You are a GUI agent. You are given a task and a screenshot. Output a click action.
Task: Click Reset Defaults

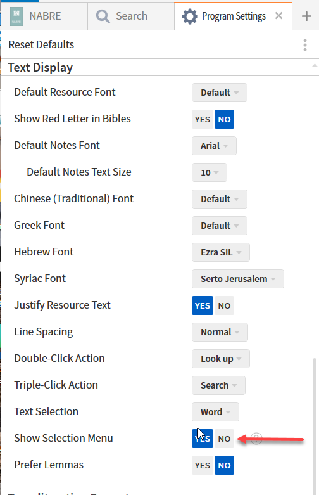pos(41,44)
